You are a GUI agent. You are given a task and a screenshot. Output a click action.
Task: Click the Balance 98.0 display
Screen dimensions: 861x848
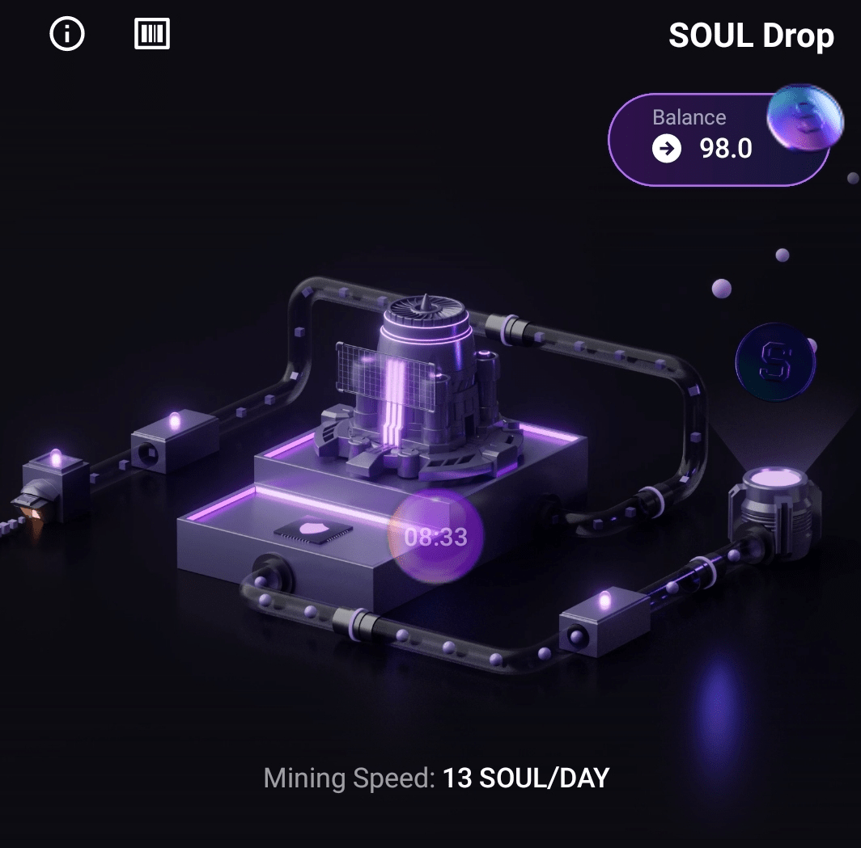719,140
